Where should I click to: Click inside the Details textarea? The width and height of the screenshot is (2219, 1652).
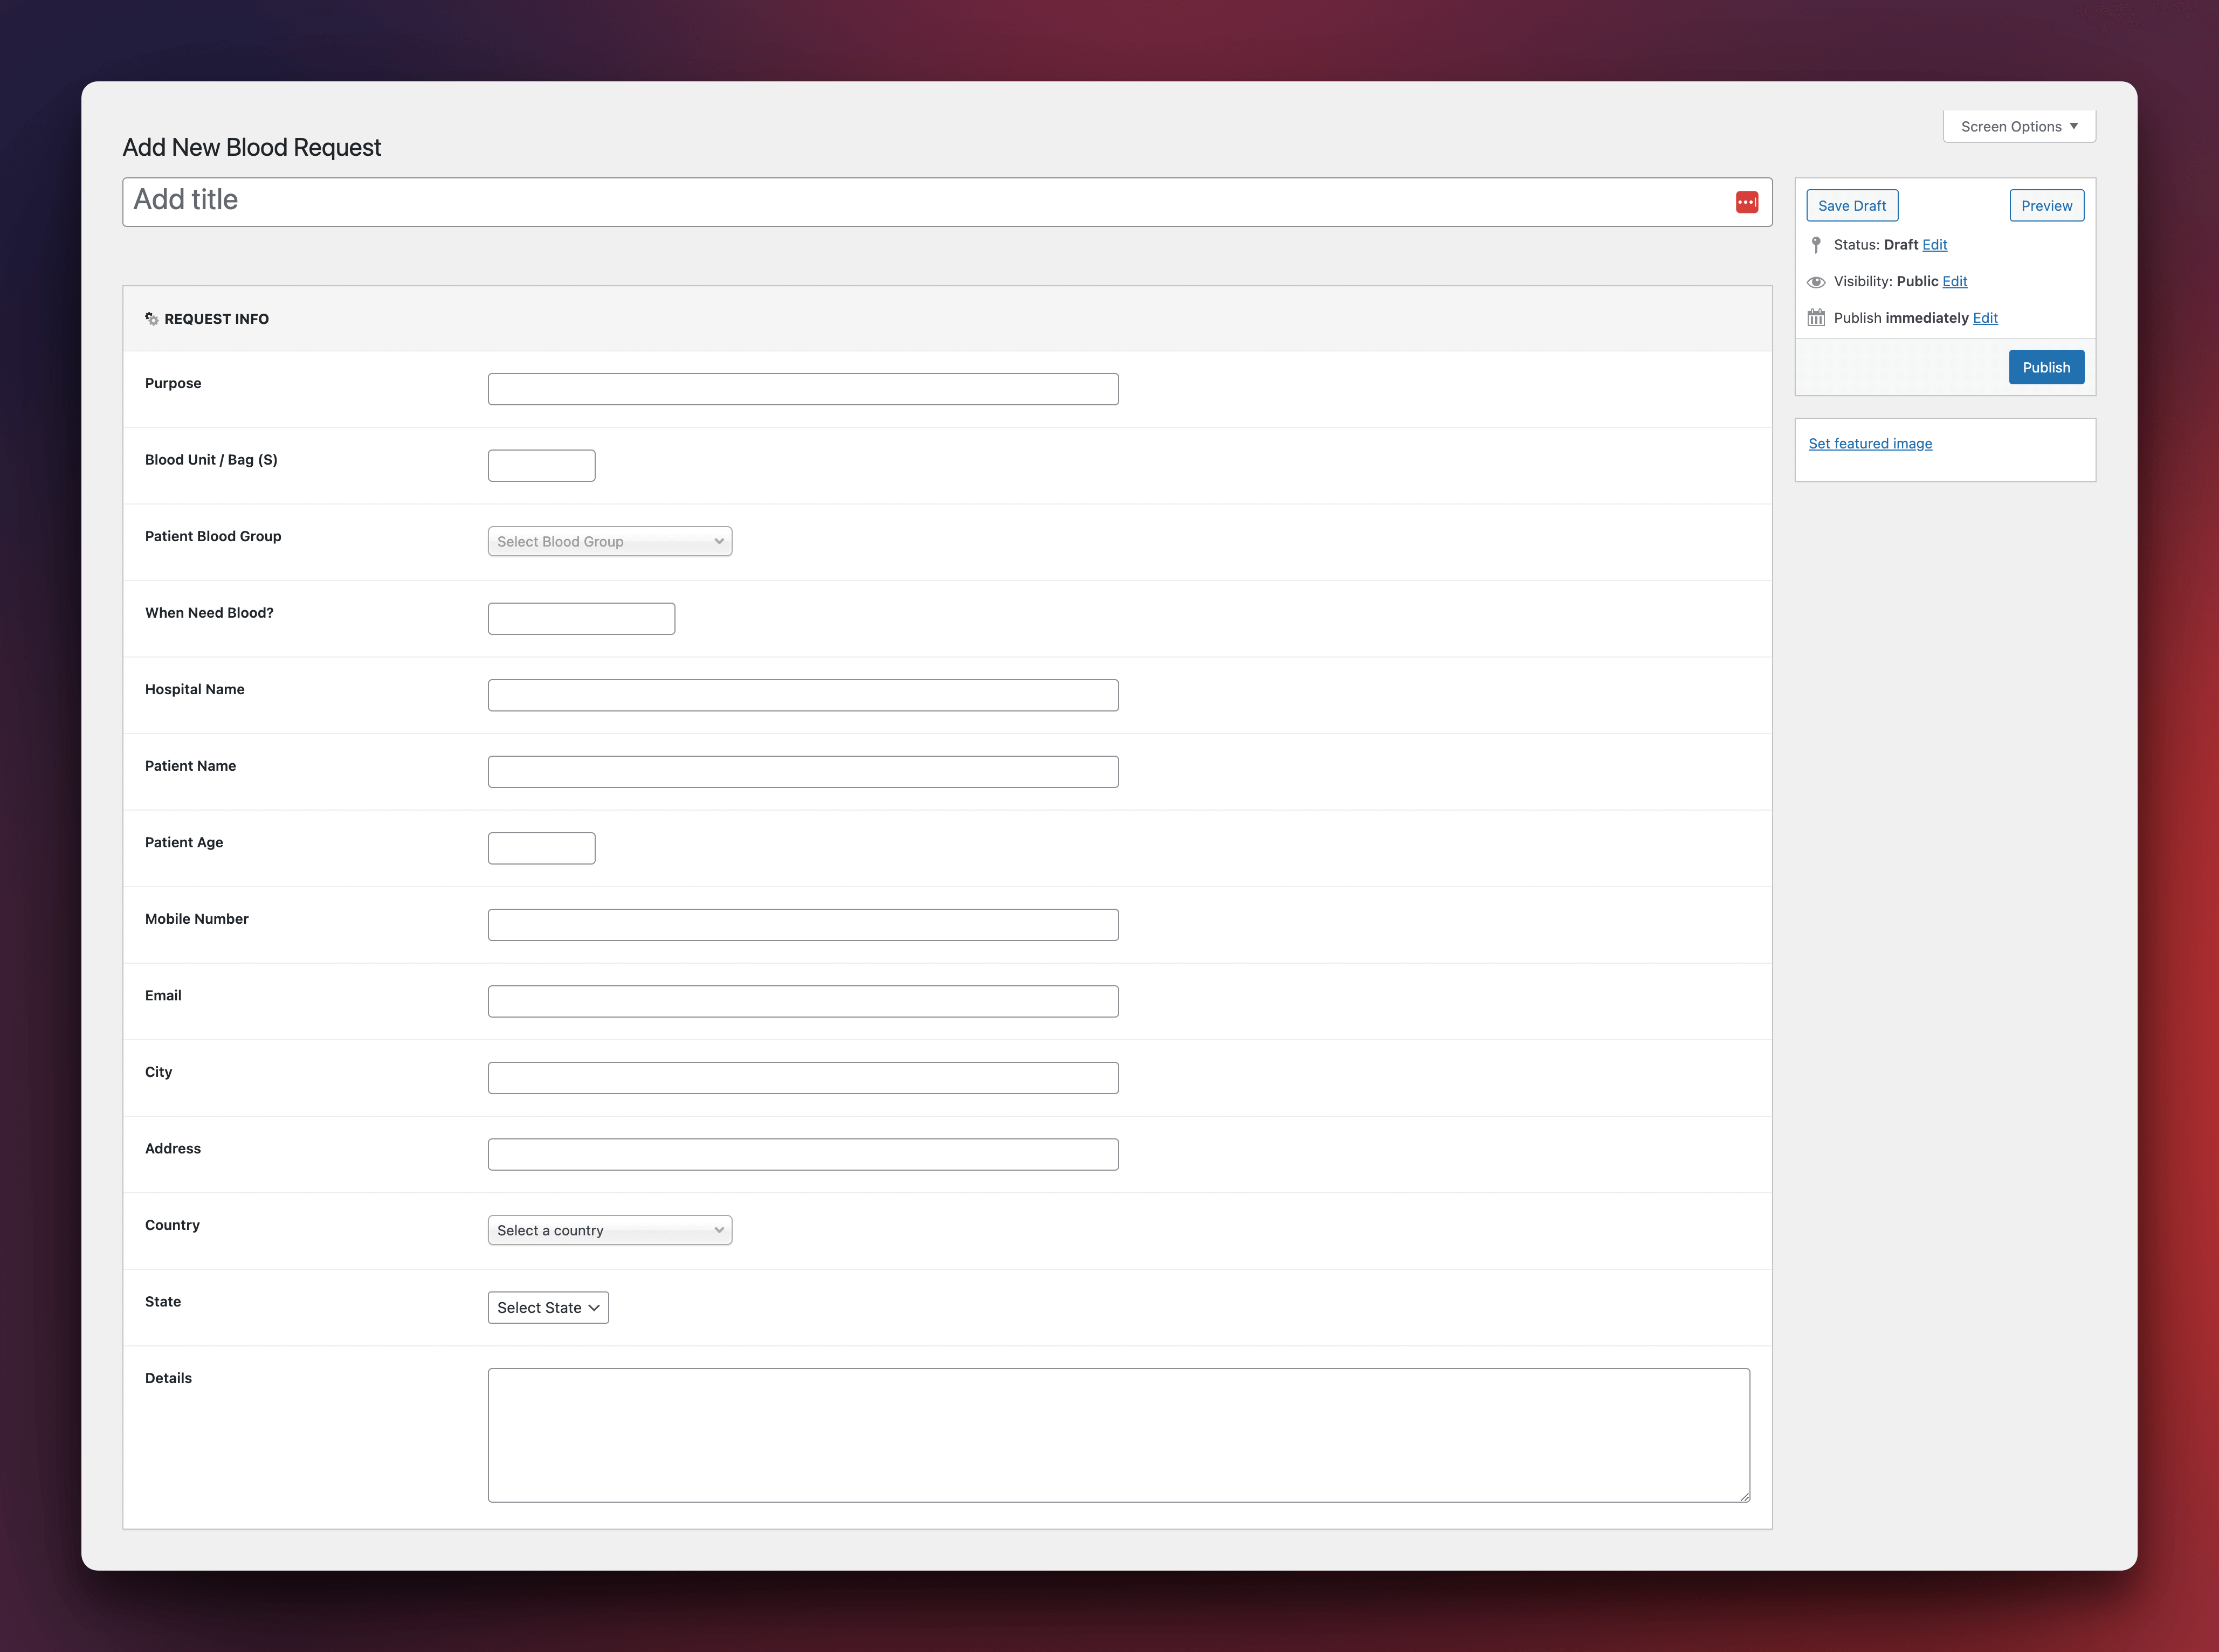pos(1119,1435)
